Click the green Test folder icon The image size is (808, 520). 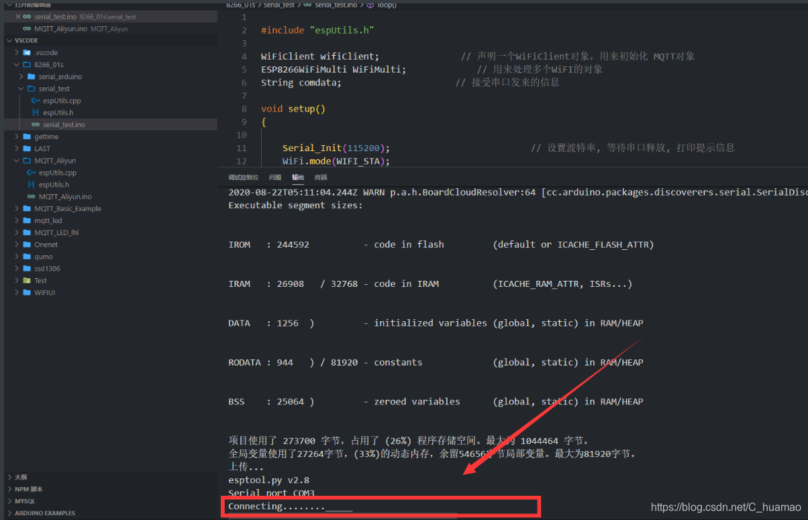(x=27, y=280)
